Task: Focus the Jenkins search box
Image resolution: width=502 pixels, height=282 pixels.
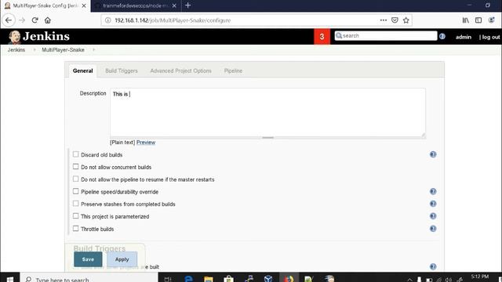Action: point(386,36)
